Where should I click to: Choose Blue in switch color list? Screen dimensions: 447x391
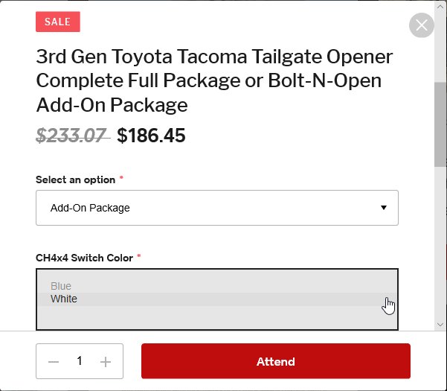(61, 286)
